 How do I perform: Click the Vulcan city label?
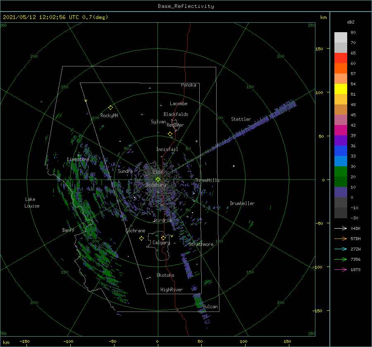pyautogui.click(x=210, y=307)
